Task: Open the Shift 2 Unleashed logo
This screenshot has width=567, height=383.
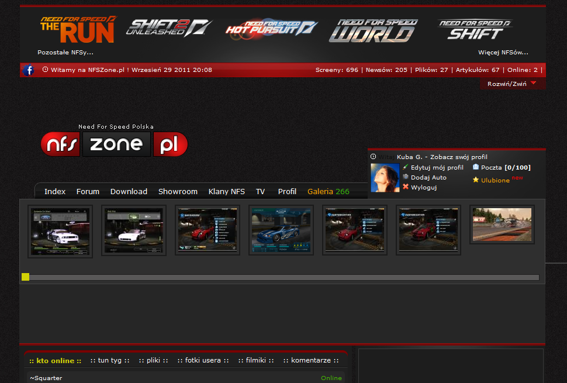Action: pos(168,28)
